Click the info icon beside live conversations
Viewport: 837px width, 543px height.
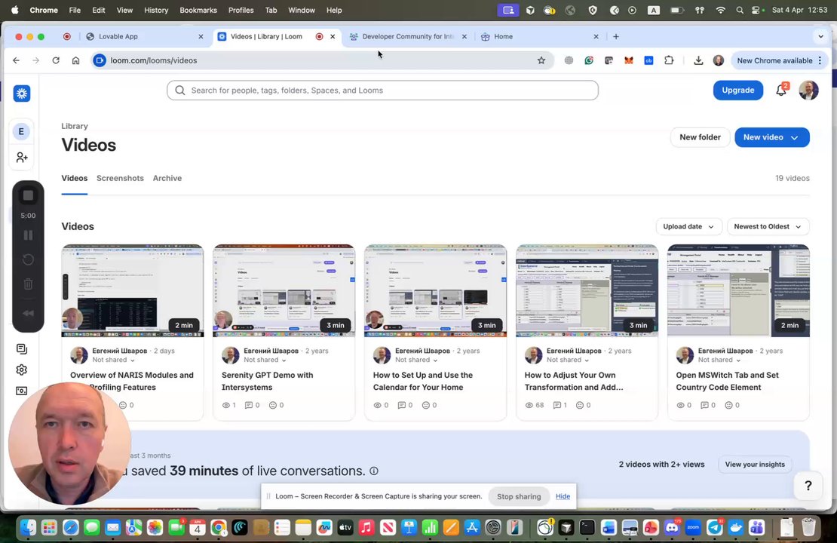click(x=374, y=471)
